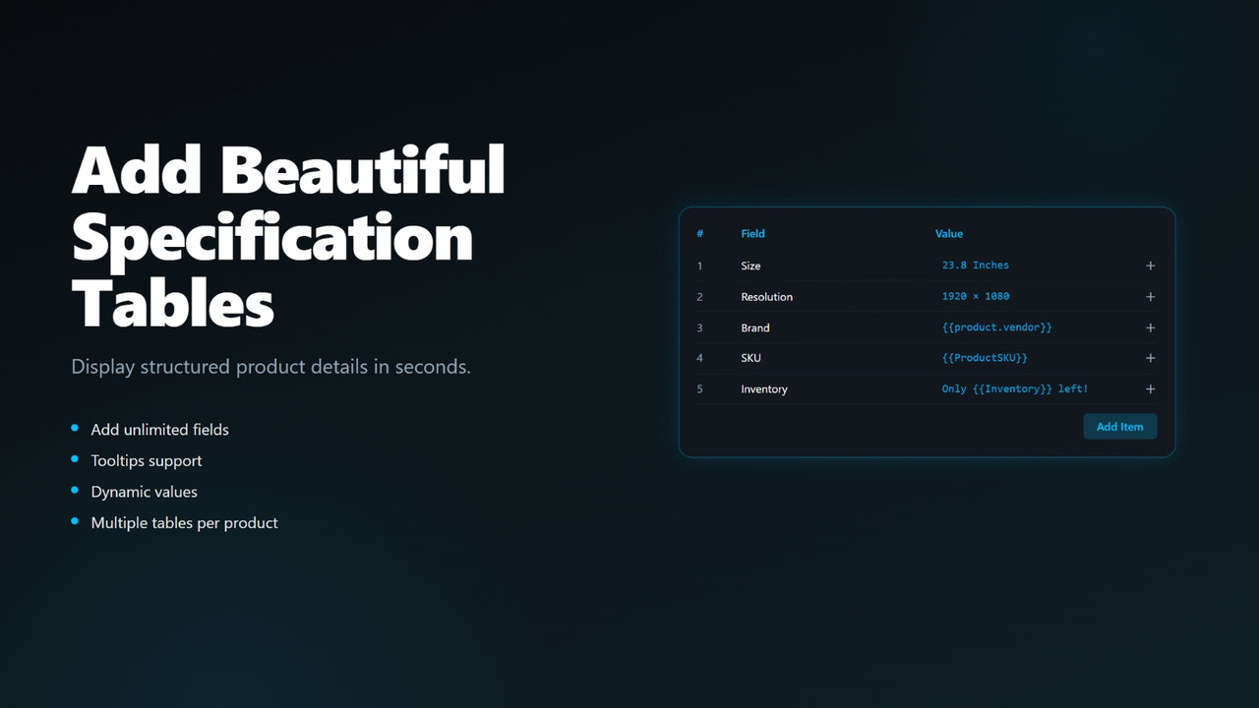The height and width of the screenshot is (708, 1259).
Task: Click row number 5 in the table
Action: (700, 389)
